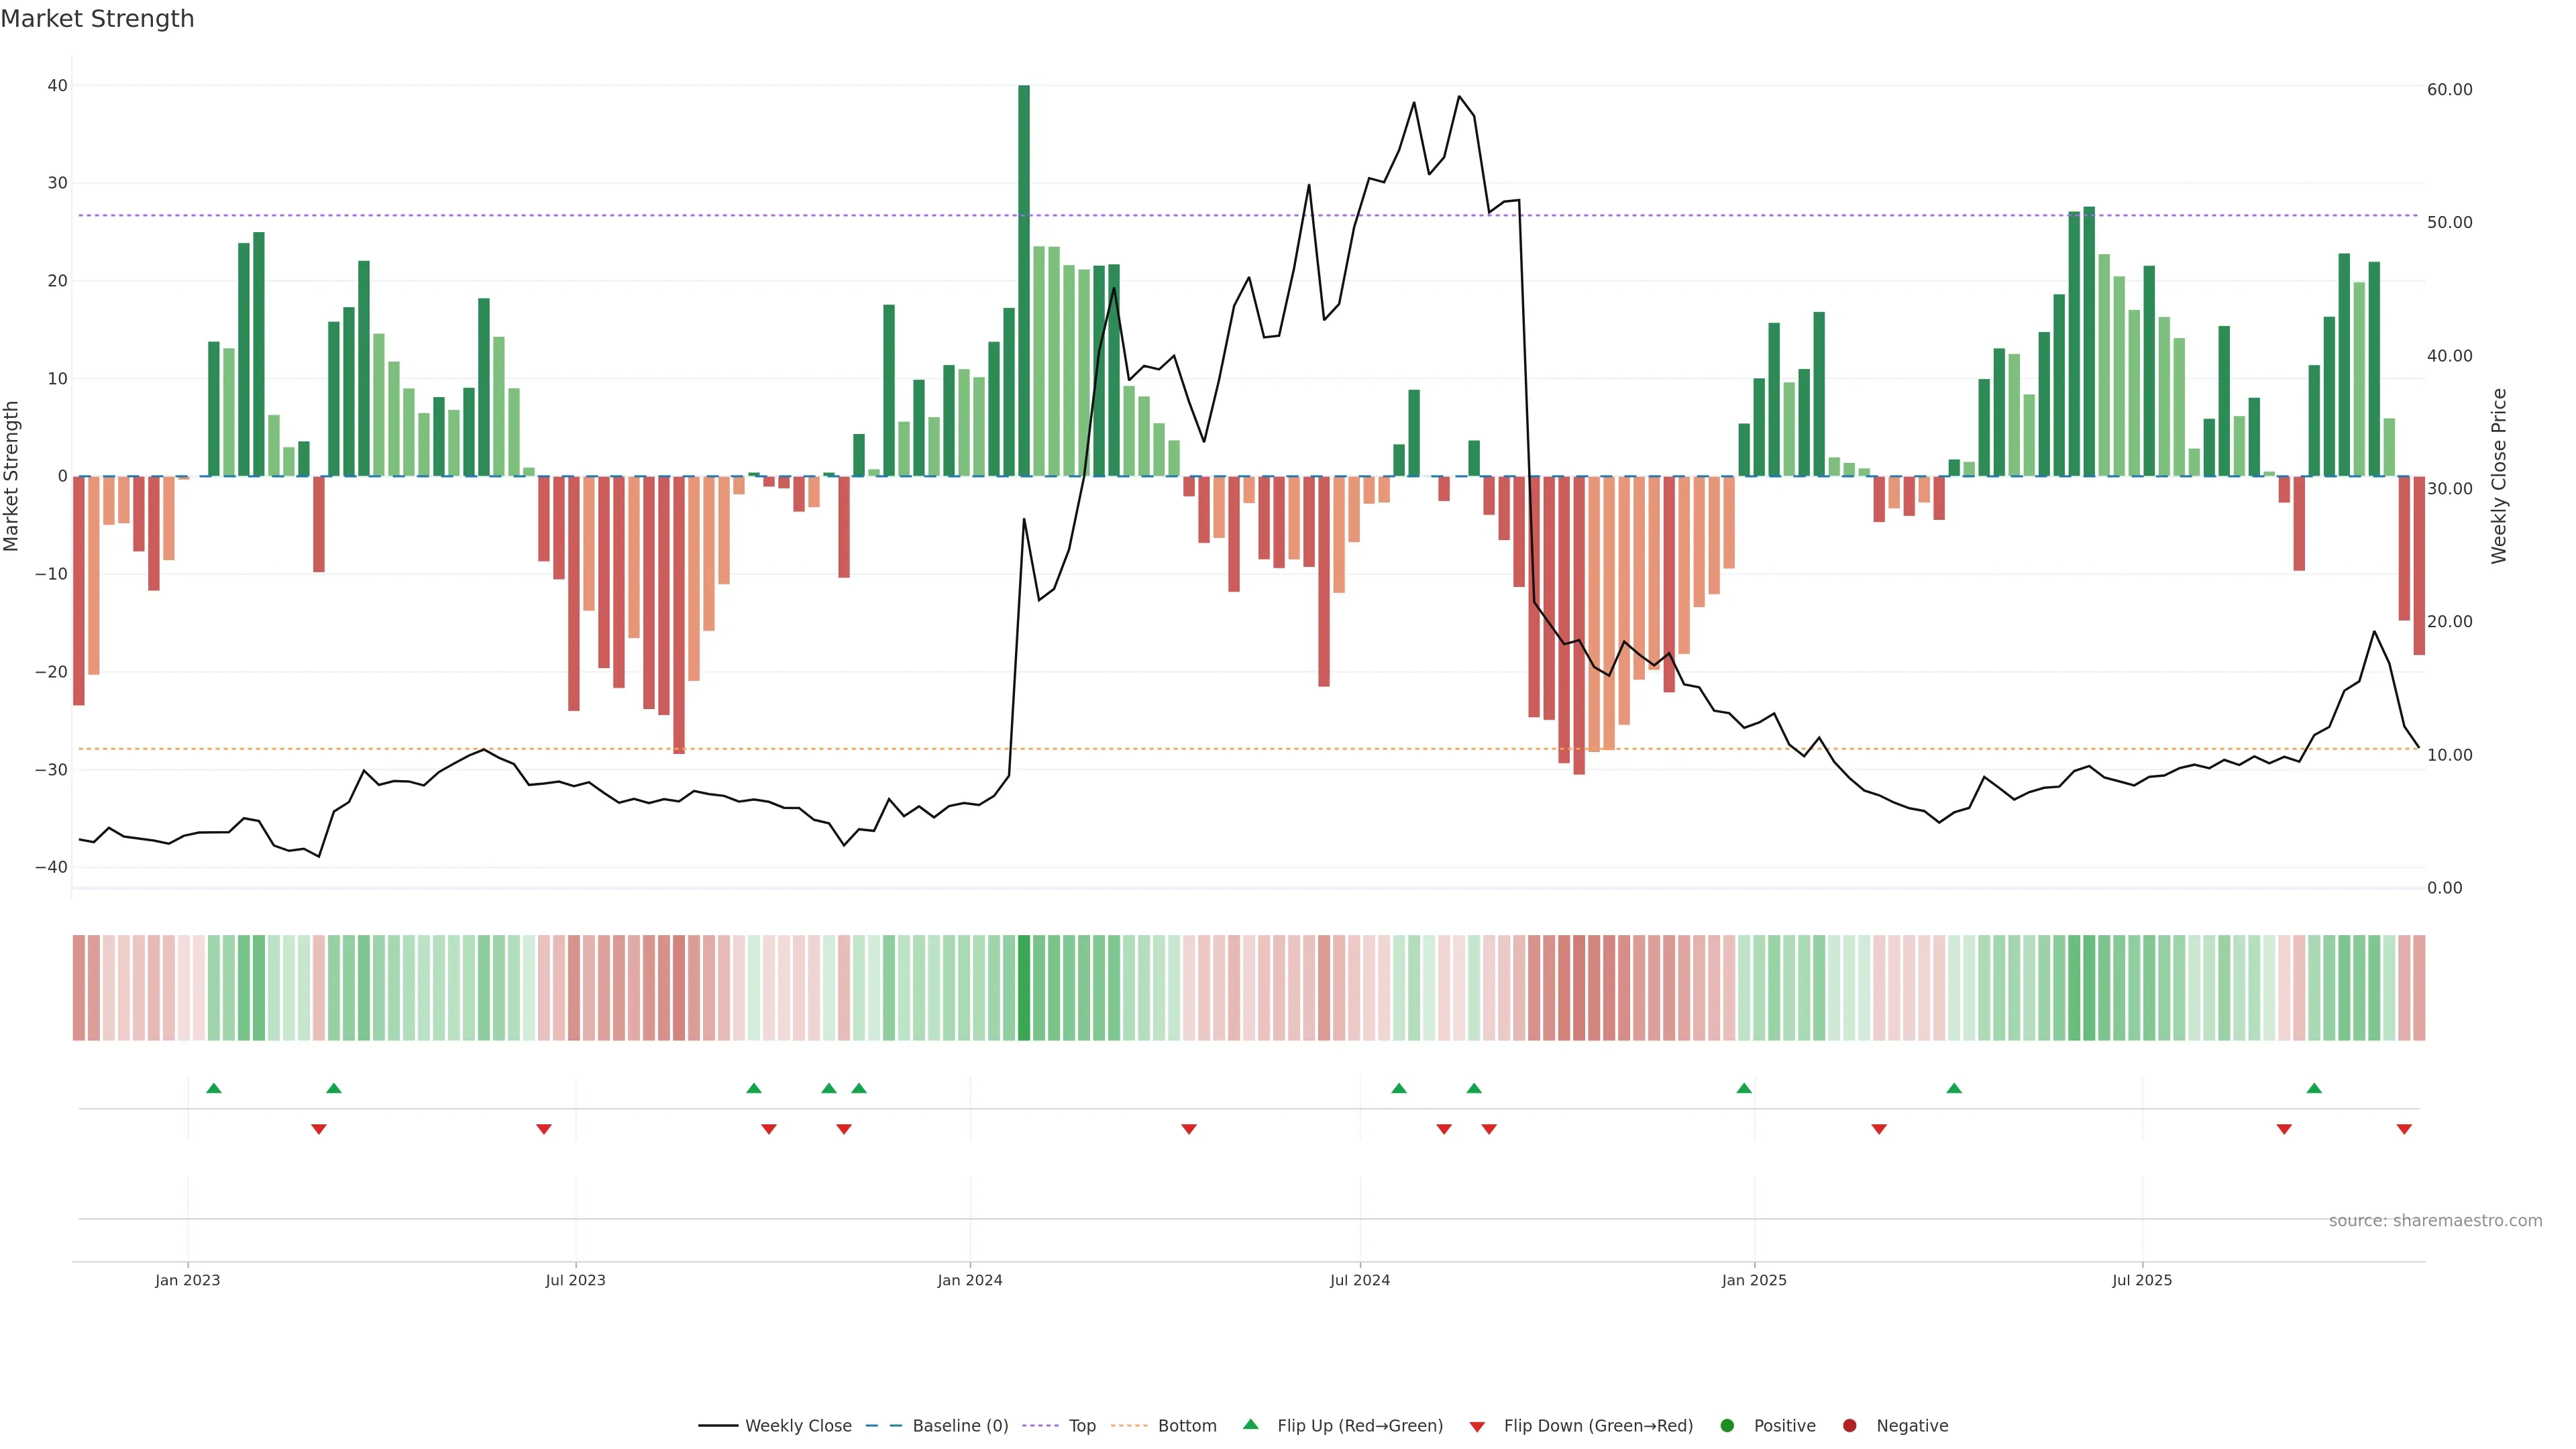Click the first green flip-up triangle marker
This screenshot has width=2576, height=1449.
pyautogui.click(x=213, y=1088)
